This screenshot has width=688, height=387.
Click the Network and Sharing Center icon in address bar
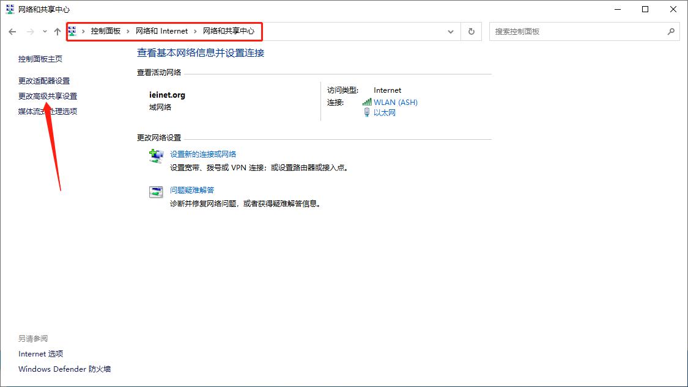point(72,31)
